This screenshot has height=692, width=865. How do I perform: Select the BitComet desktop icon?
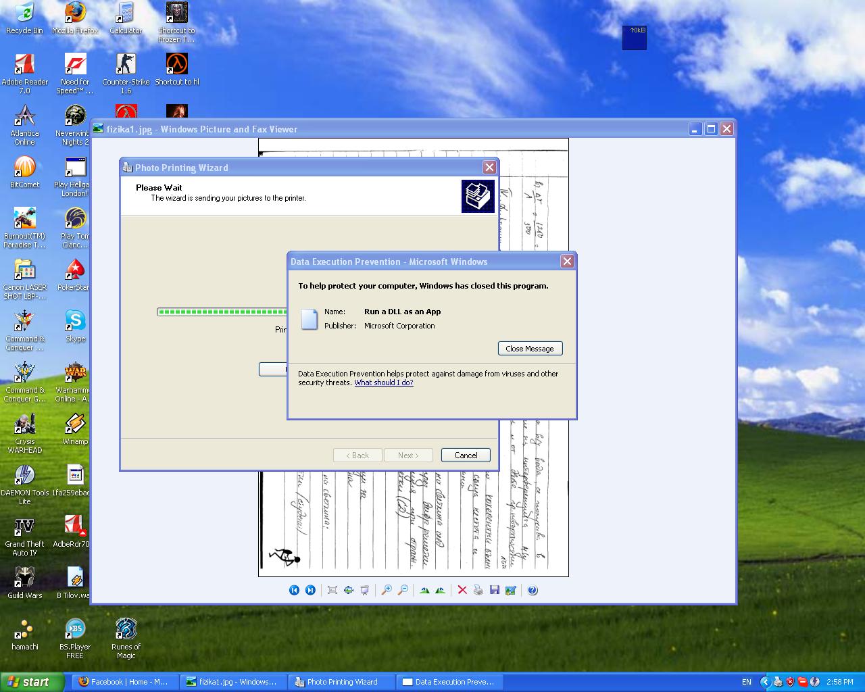[x=25, y=172]
